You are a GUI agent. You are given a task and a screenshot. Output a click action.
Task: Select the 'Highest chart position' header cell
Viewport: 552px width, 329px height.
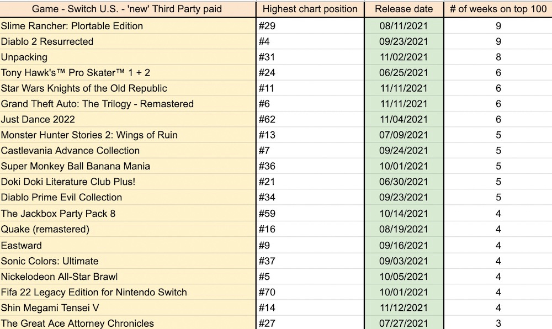(x=310, y=9)
